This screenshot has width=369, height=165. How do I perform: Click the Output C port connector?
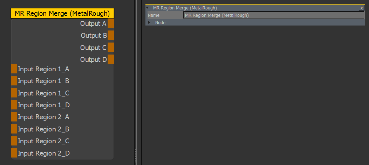(x=111, y=47)
